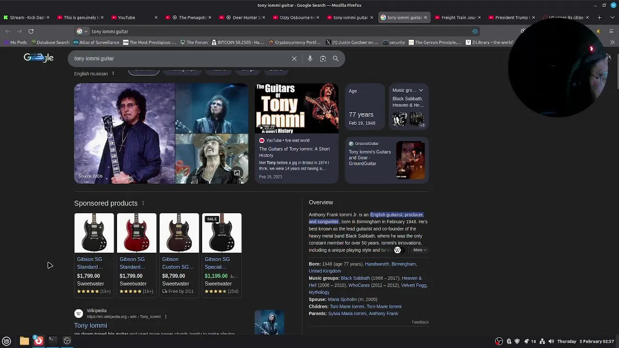Open the volume speaker tray icon
The width and height of the screenshot is (619, 348).
551,341
